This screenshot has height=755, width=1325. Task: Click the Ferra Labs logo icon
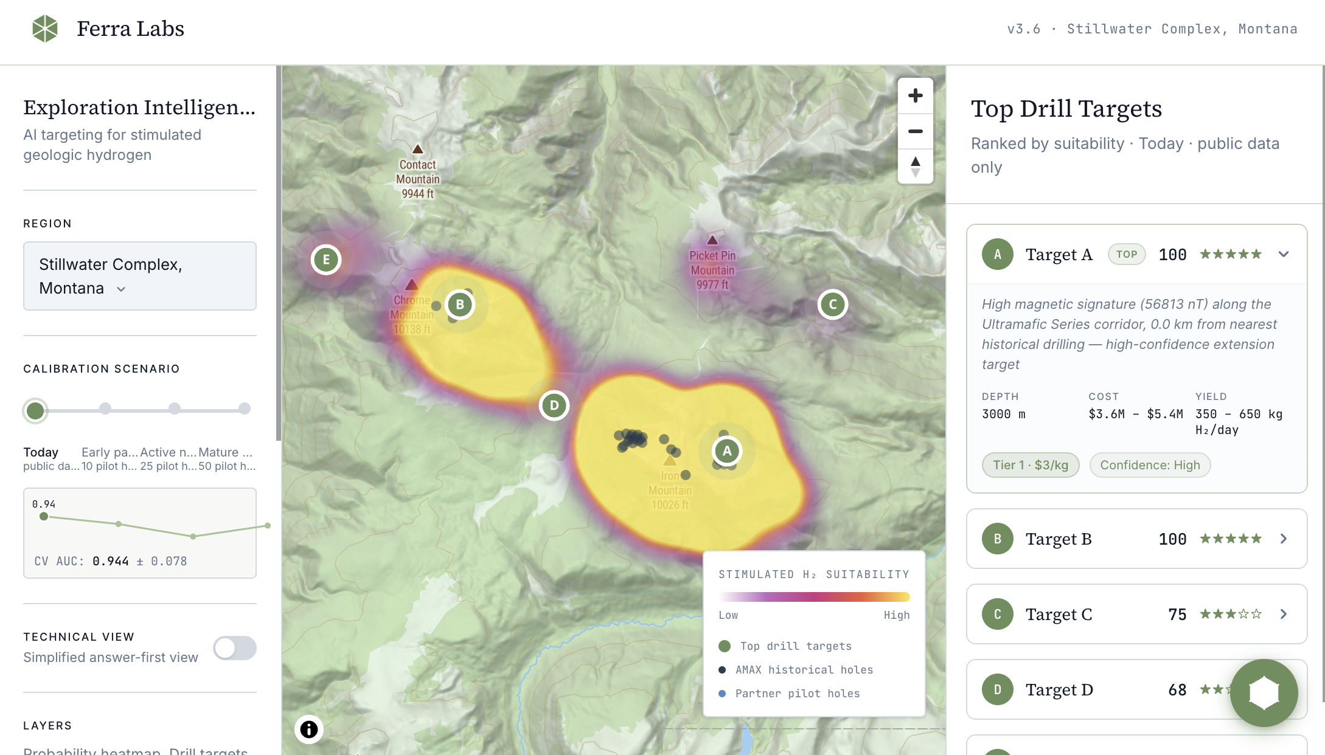click(45, 29)
